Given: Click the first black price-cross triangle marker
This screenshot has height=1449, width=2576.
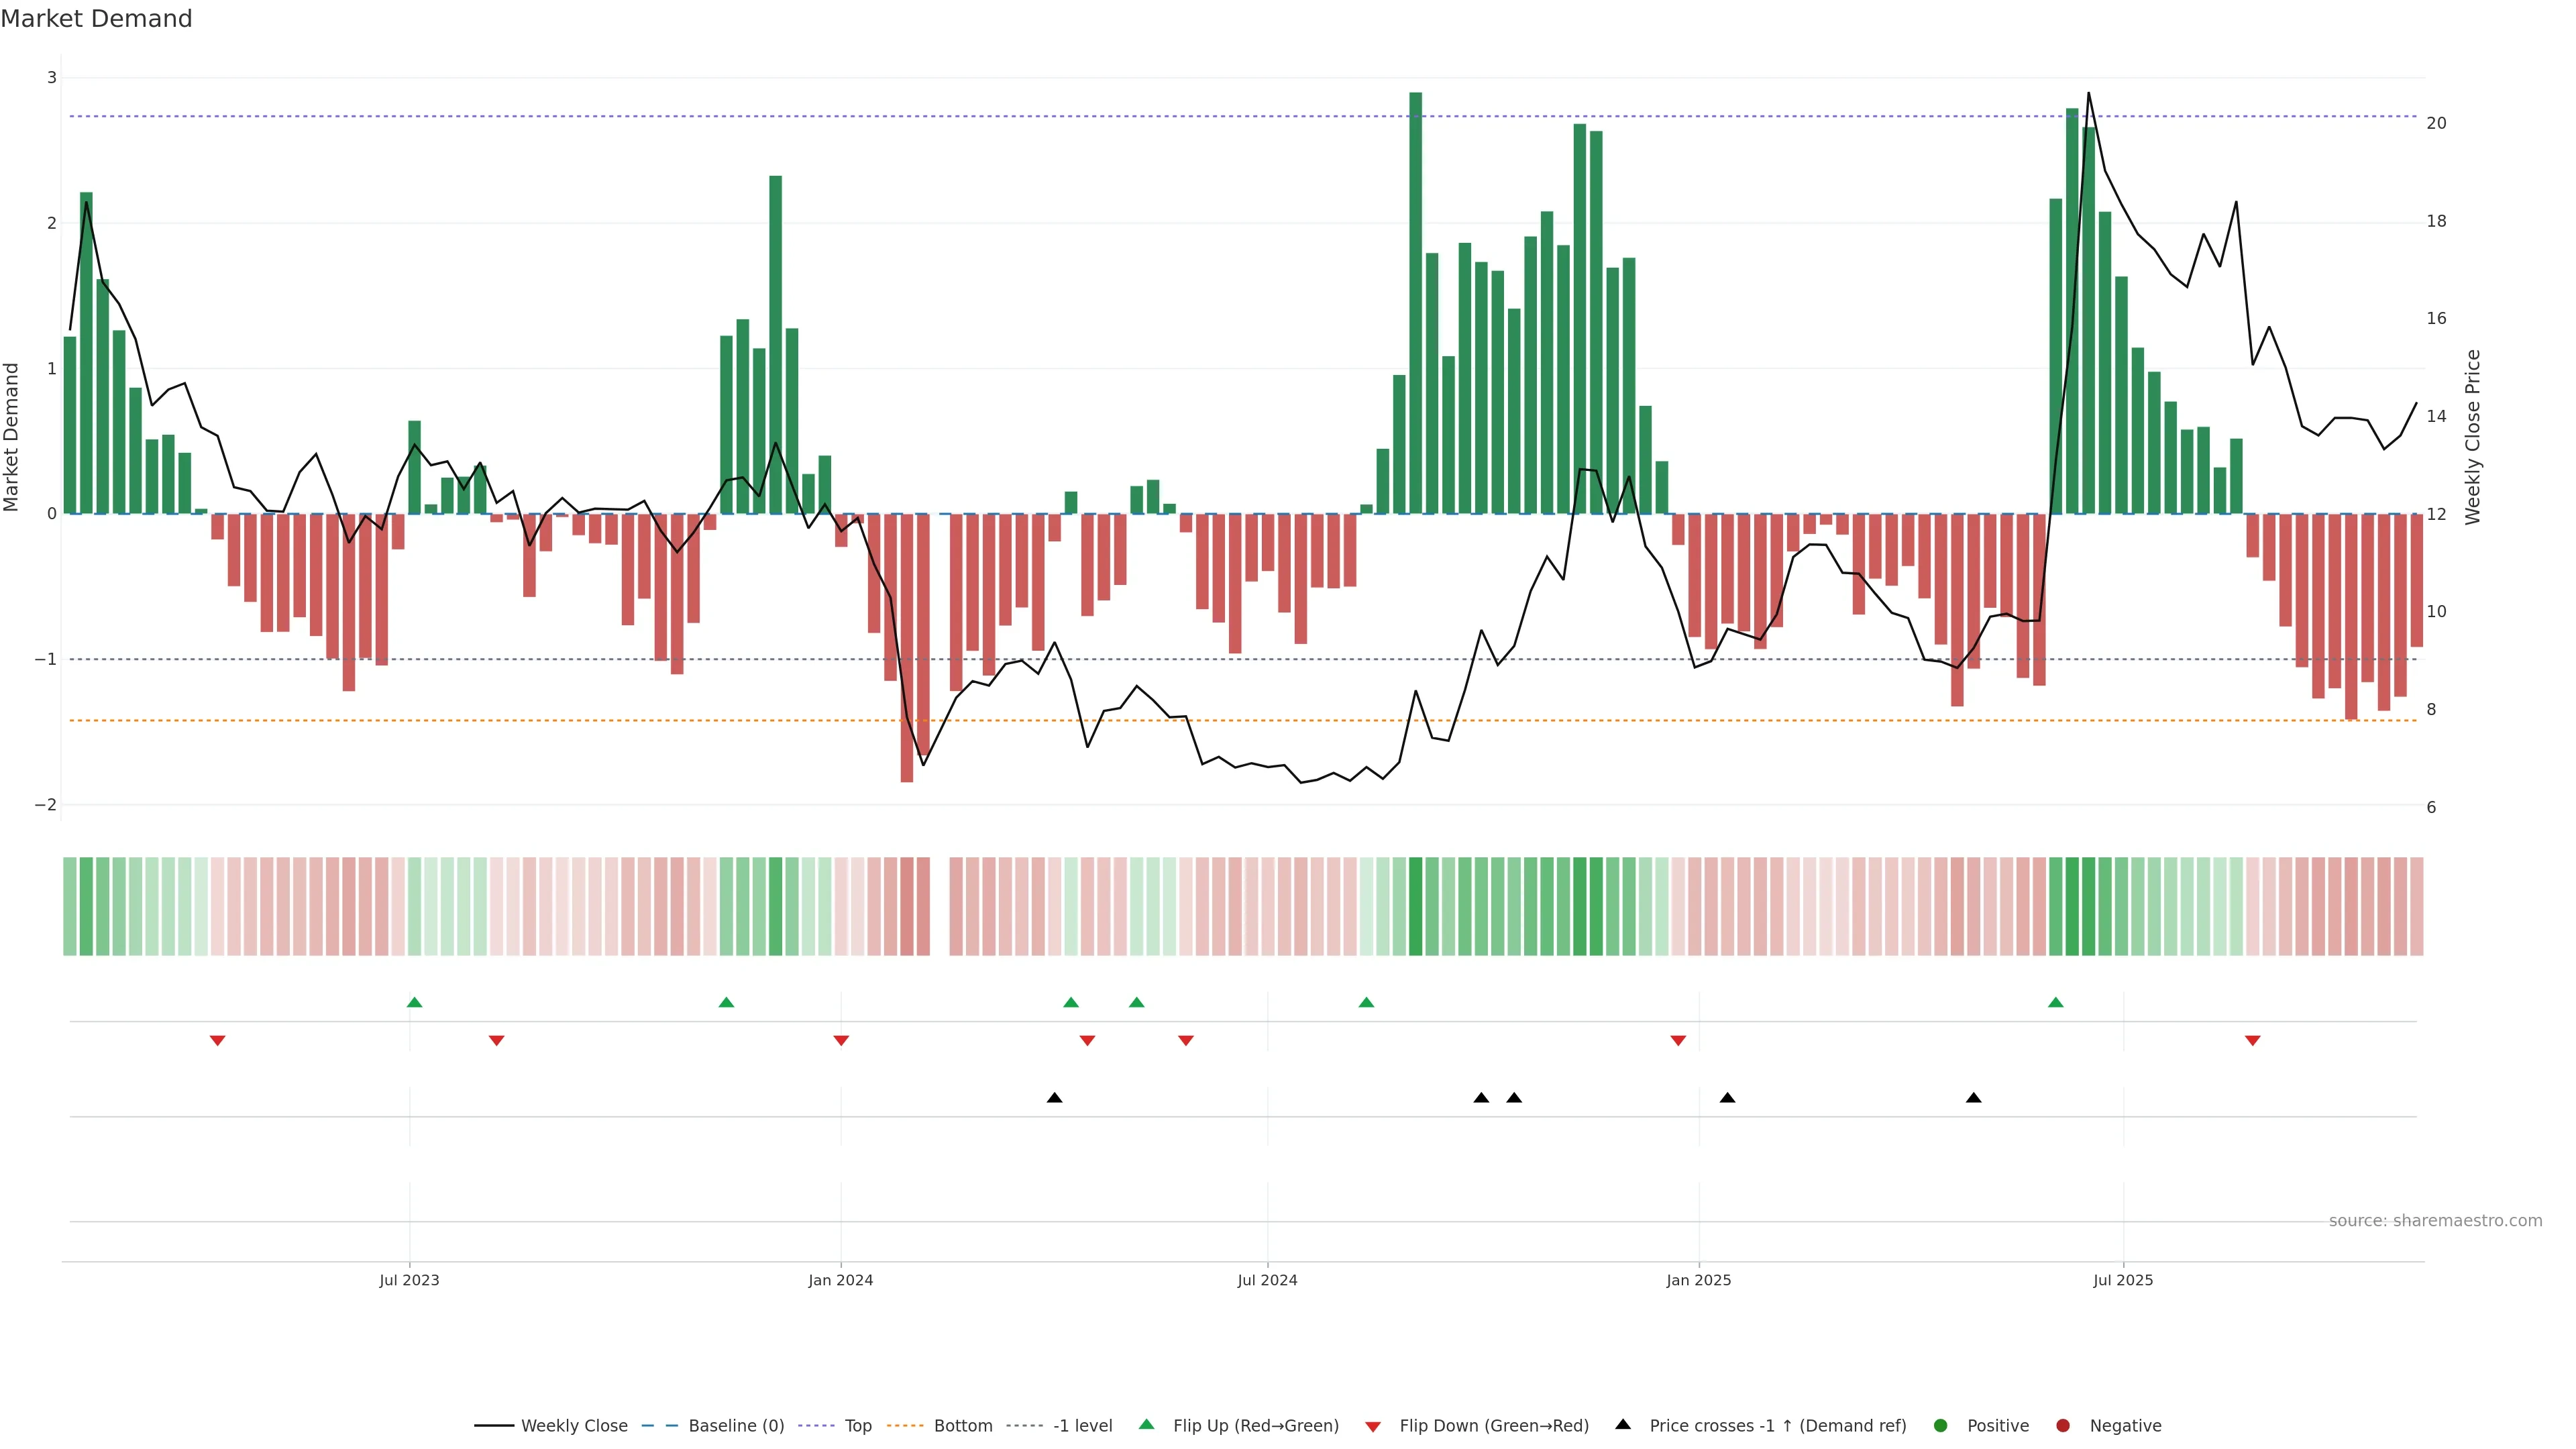Looking at the screenshot, I should pos(1054,1098).
